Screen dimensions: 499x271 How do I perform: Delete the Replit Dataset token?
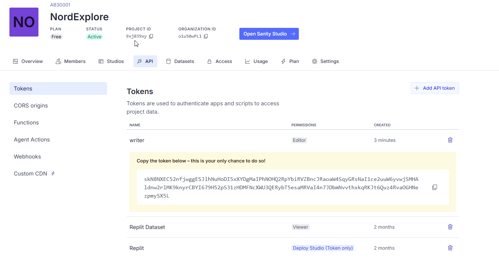[450, 227]
